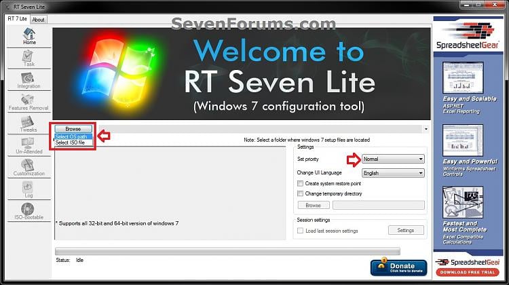Click the Status: Idle text
Viewport: 509px width, 285px height.
(x=69, y=260)
